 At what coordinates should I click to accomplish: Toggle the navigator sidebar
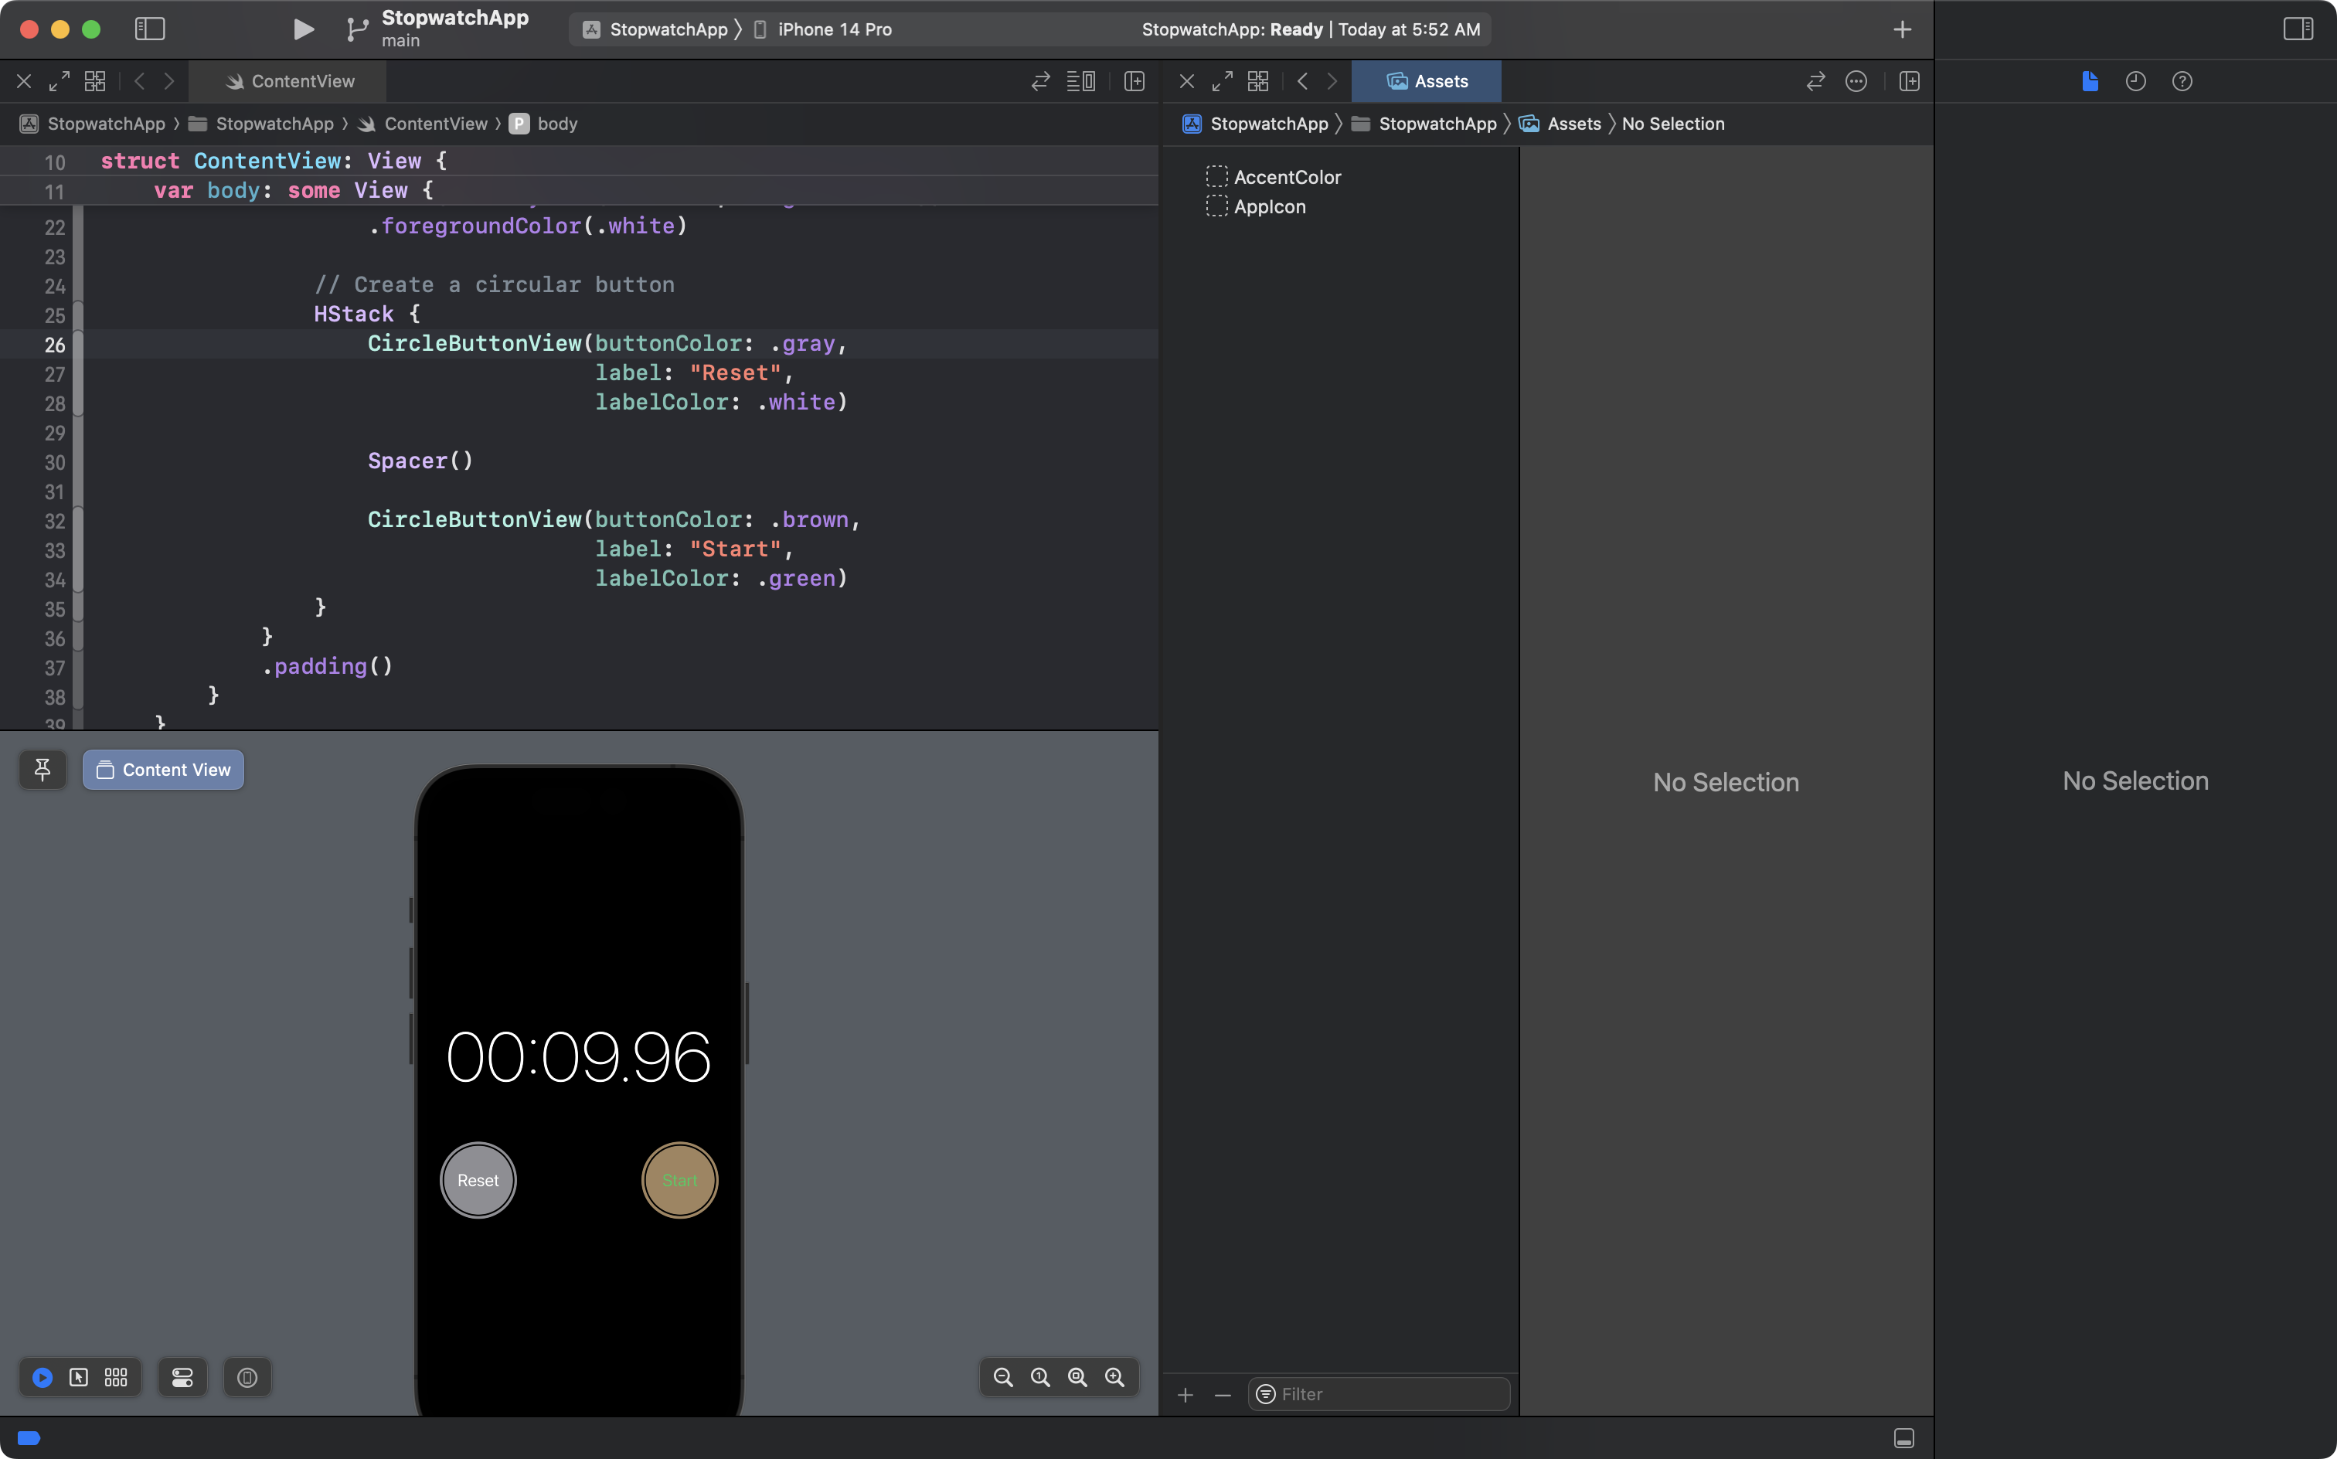[x=150, y=29]
